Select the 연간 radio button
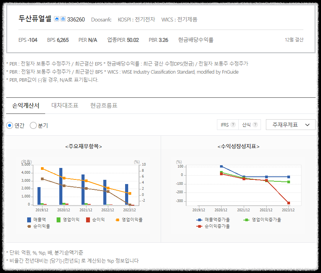 click(x=10, y=125)
